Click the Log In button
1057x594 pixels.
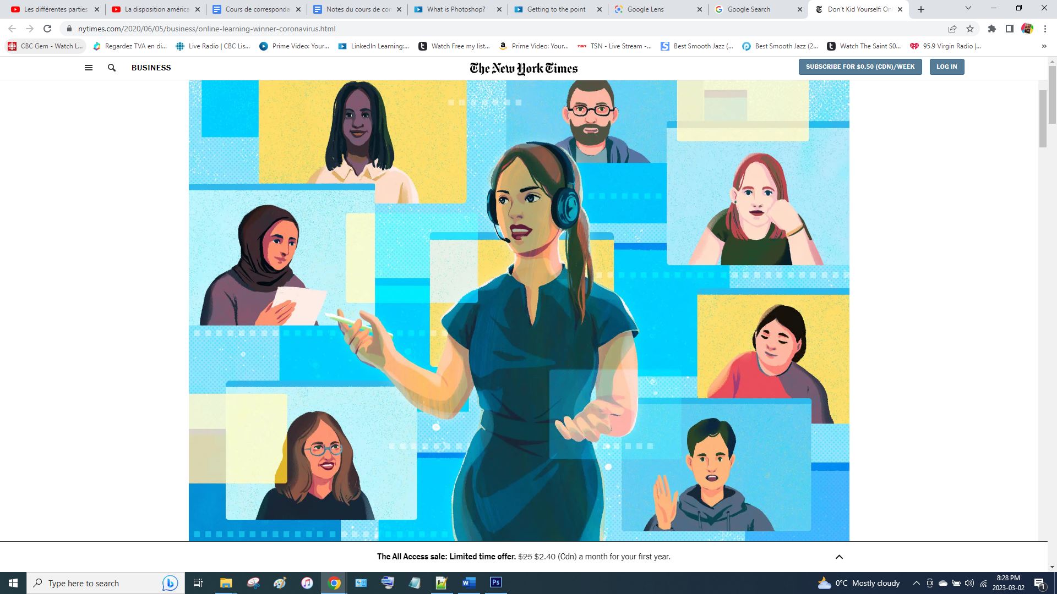[x=946, y=67]
